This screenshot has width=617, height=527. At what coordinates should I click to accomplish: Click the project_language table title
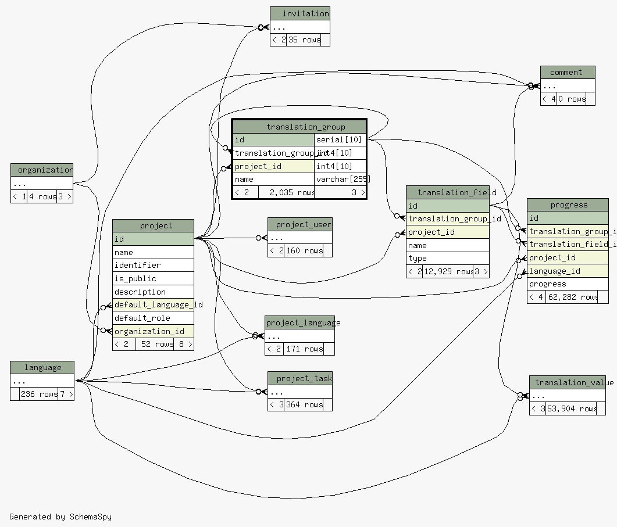point(299,322)
